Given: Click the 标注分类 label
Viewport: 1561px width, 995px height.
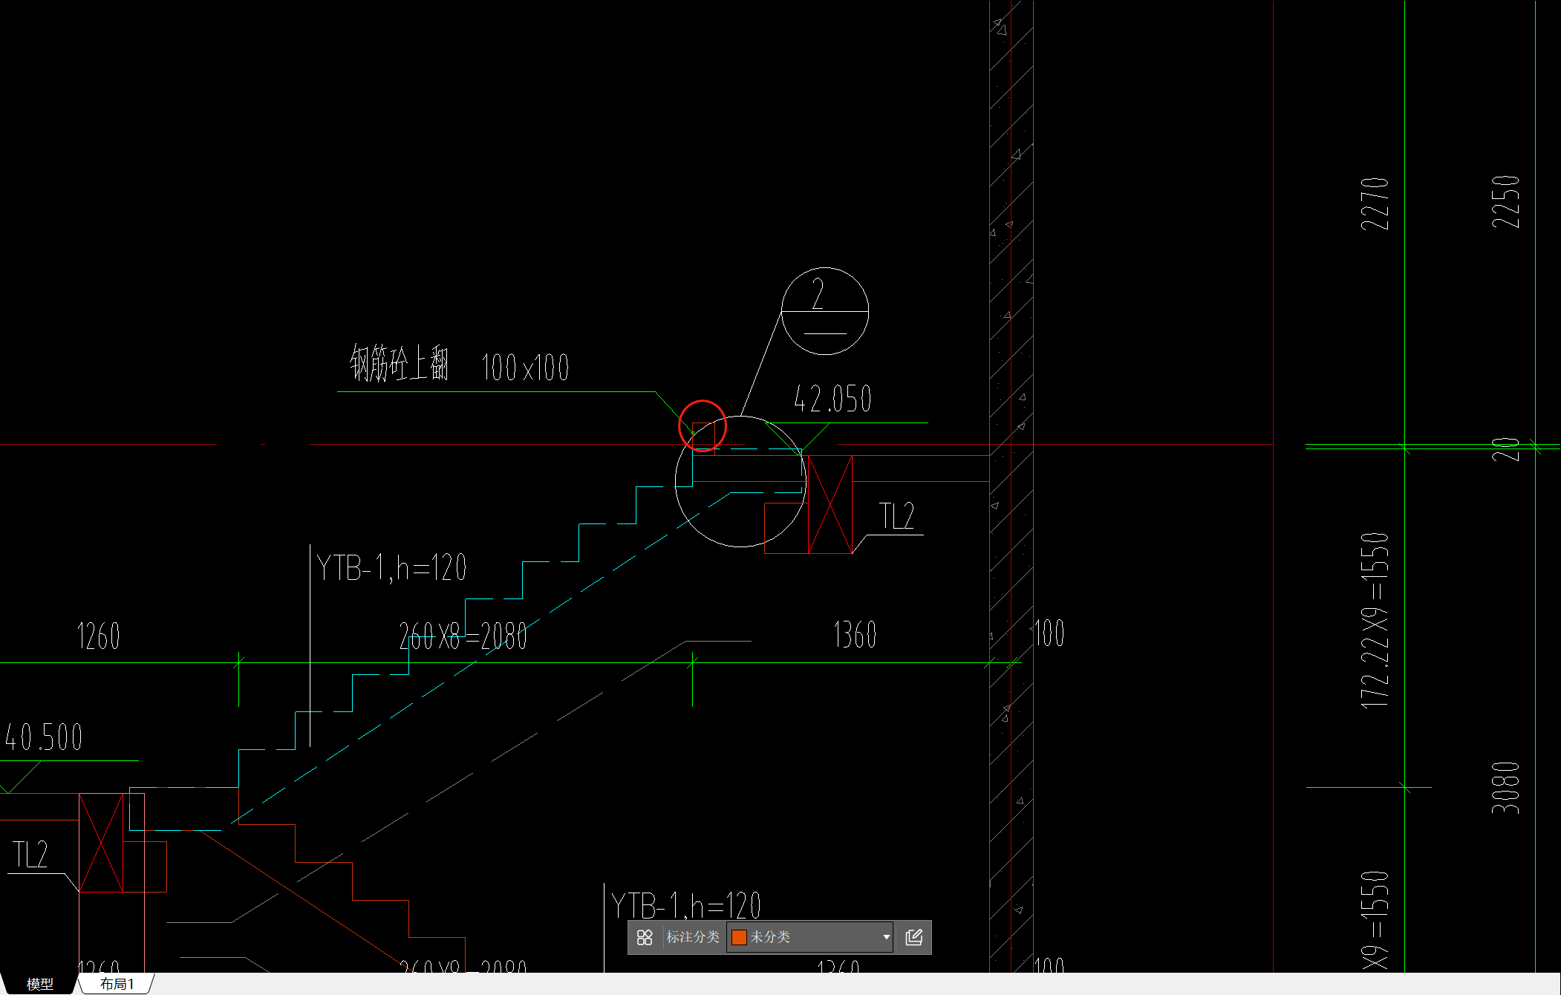Looking at the screenshot, I should click(x=693, y=937).
